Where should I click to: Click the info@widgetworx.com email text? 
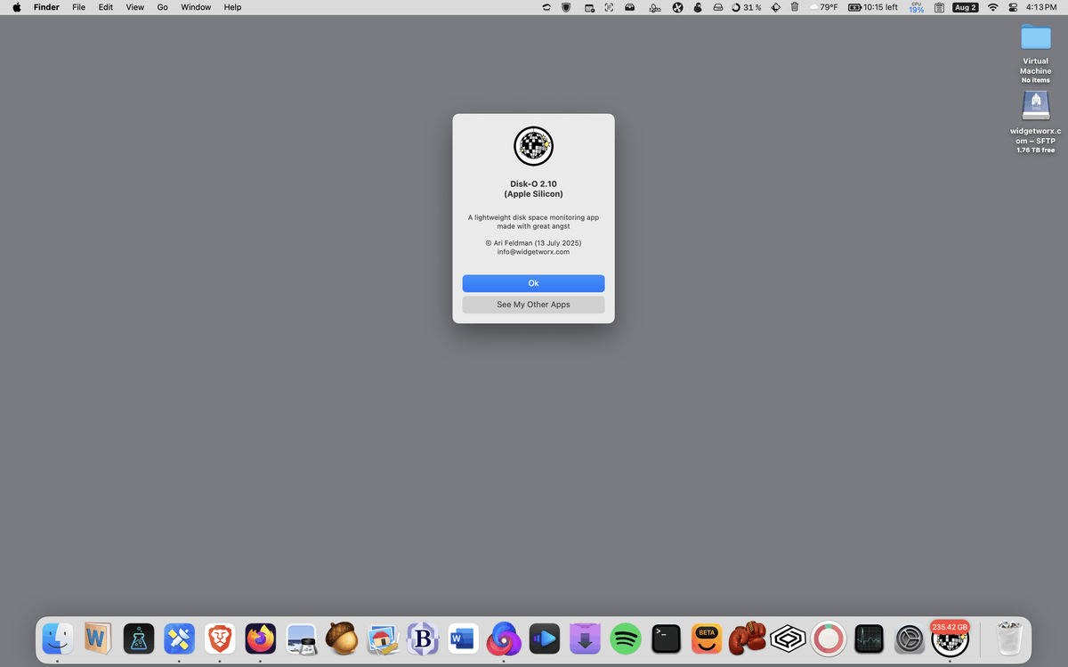tap(533, 252)
